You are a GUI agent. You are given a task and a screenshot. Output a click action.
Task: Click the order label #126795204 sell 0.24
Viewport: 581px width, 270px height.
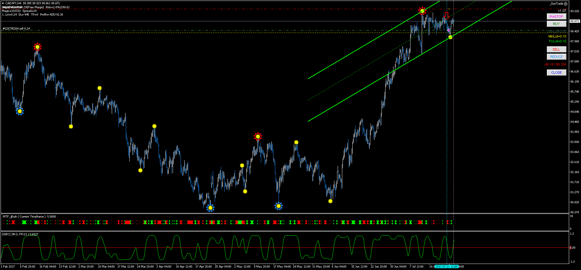tap(16, 29)
